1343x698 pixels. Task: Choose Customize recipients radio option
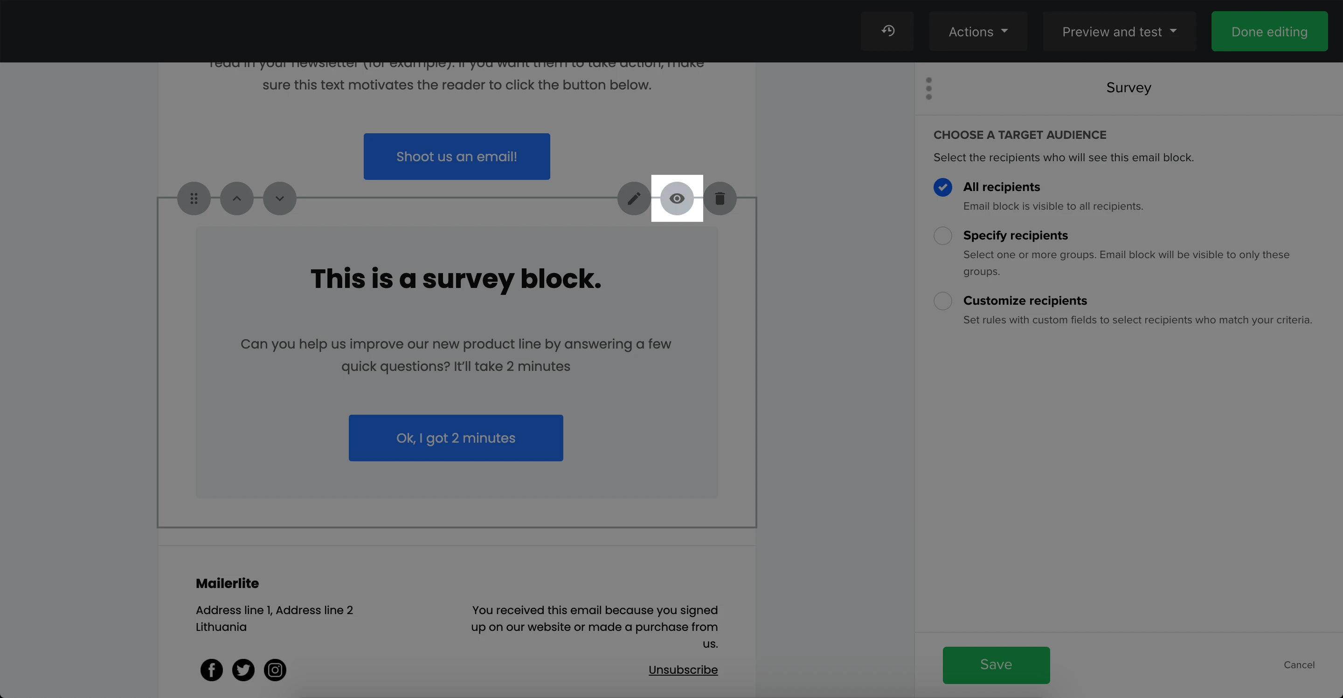tap(942, 301)
